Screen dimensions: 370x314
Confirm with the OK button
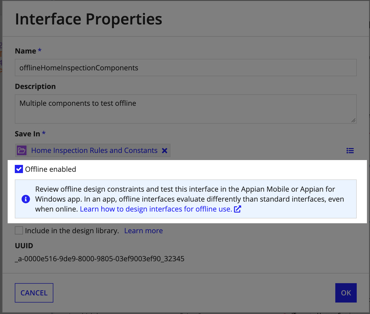(346, 293)
